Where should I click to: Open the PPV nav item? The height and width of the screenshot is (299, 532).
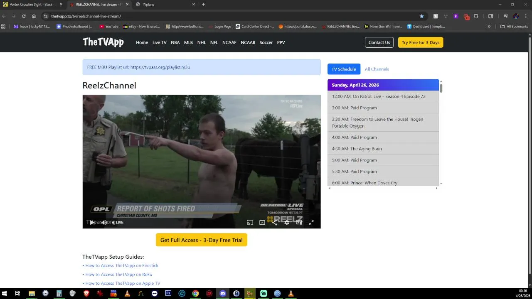click(x=281, y=42)
